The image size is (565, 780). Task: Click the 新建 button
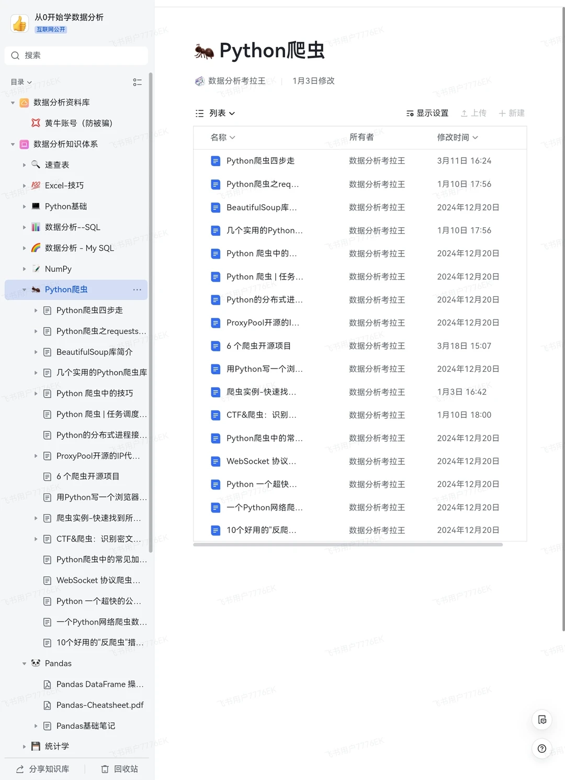click(x=512, y=113)
